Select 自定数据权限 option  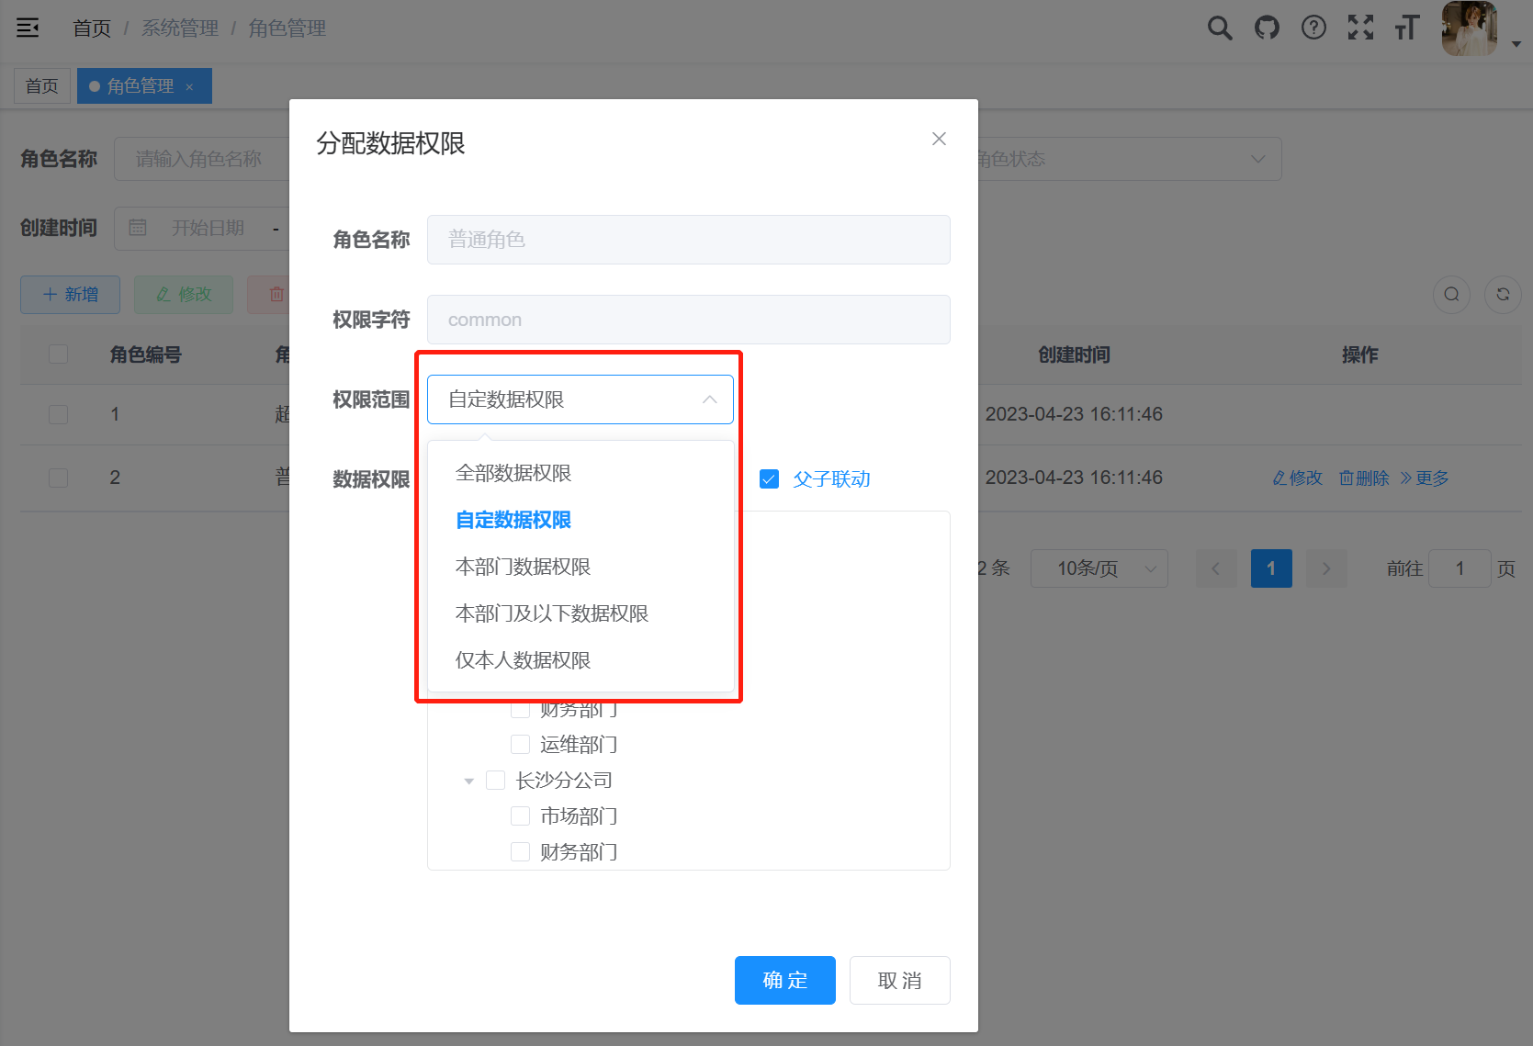click(581, 520)
